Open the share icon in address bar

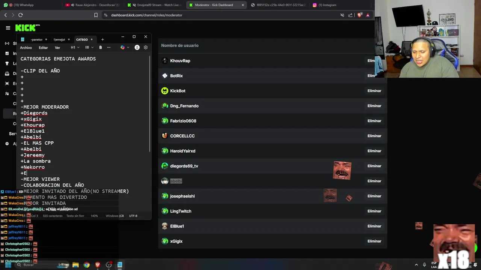pos(350,15)
